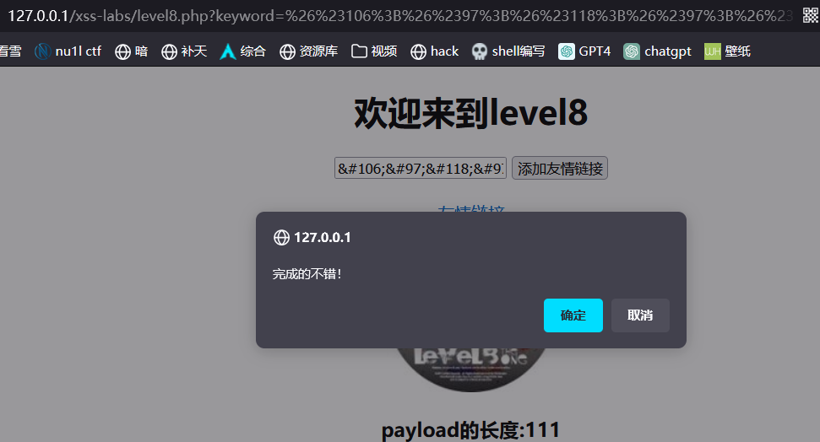The image size is (820, 442).
Task: Open the shell编写 skull bookmark
Action: tap(508, 51)
